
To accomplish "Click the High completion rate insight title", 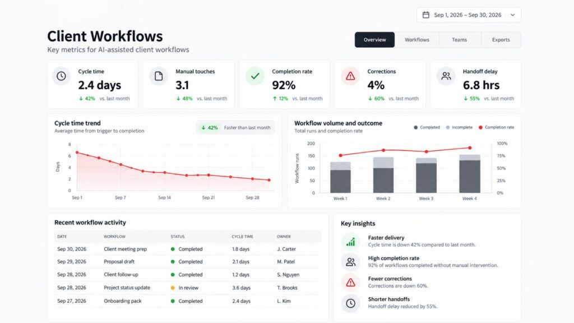I will coord(394,258).
